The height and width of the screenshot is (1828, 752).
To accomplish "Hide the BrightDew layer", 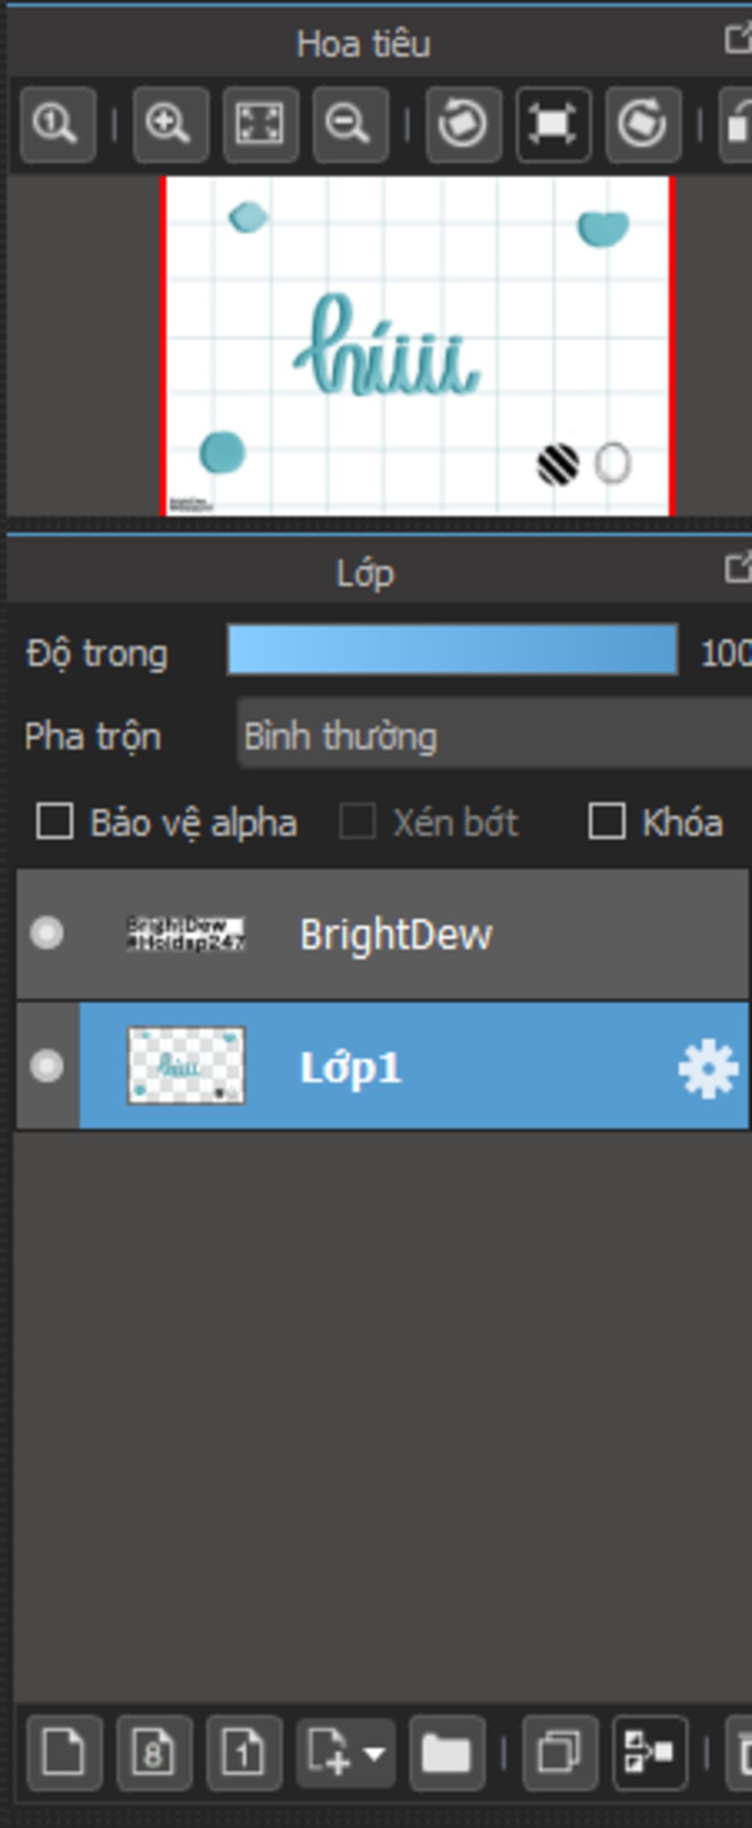I will [47, 933].
